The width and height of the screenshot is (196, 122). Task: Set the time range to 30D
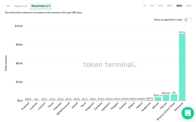pos(152,6)
